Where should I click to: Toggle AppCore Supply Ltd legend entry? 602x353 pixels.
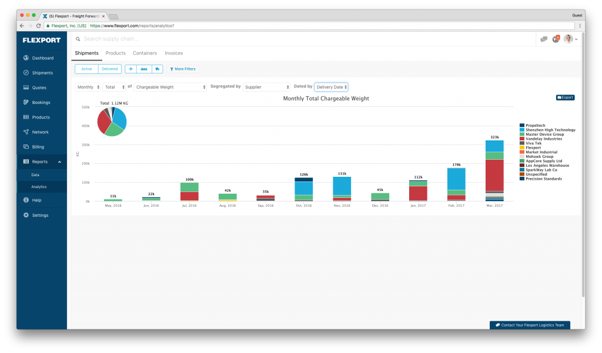(x=541, y=161)
